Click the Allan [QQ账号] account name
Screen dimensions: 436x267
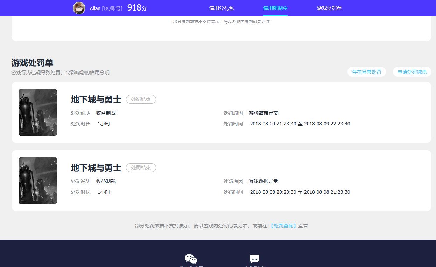pos(105,8)
